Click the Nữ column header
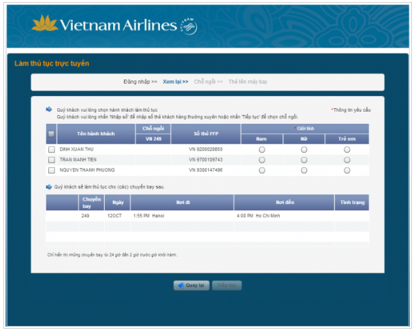Viewport: 414px width, 330px height. (304, 139)
